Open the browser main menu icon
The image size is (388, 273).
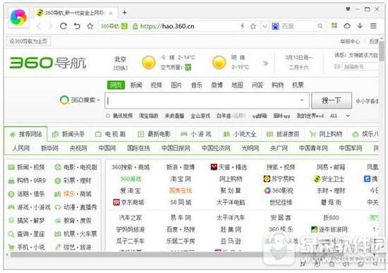click(373, 25)
